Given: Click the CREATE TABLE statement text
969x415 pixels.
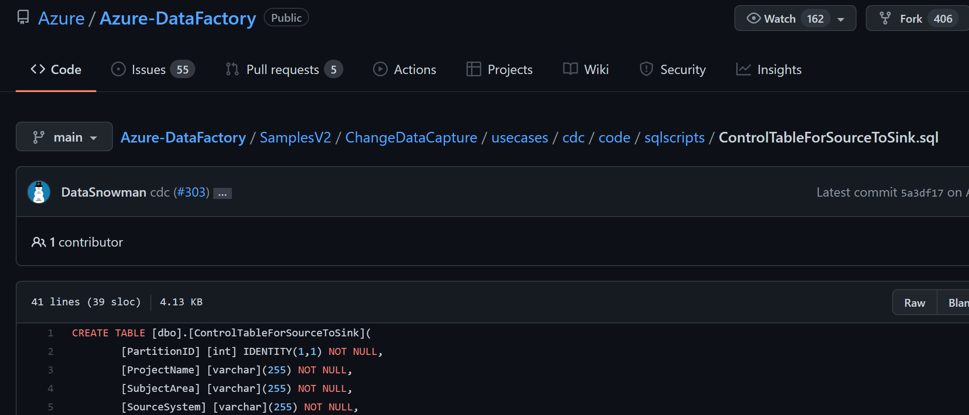Looking at the screenshot, I should tap(109, 333).
